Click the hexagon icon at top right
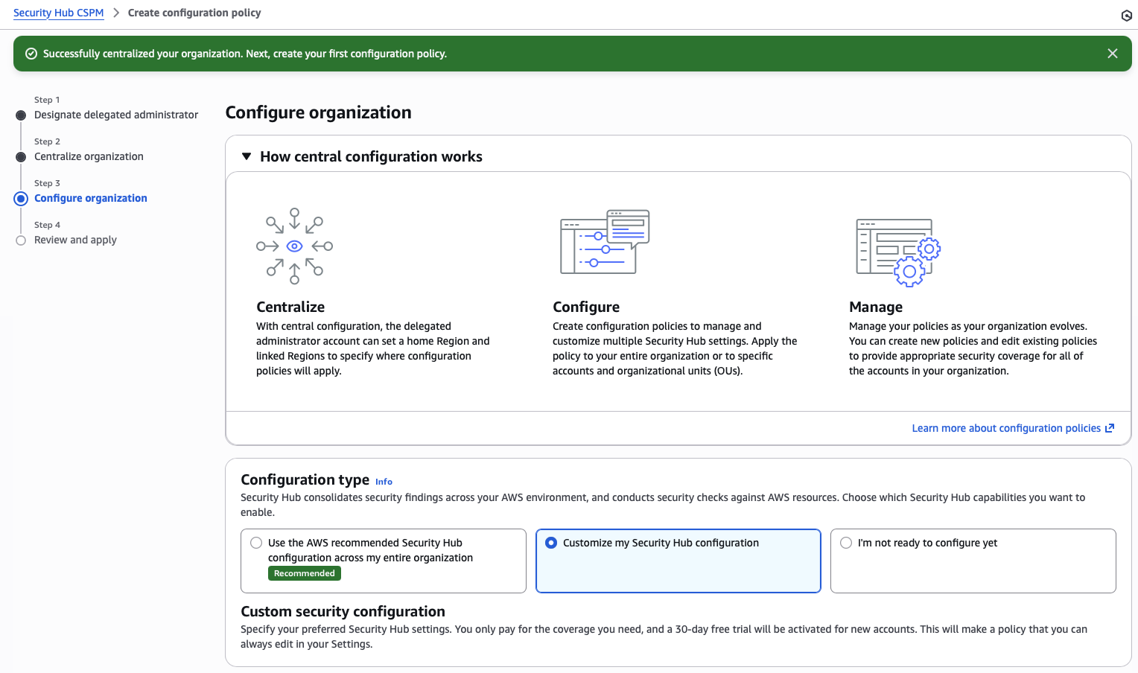The image size is (1138, 673). pos(1126,16)
